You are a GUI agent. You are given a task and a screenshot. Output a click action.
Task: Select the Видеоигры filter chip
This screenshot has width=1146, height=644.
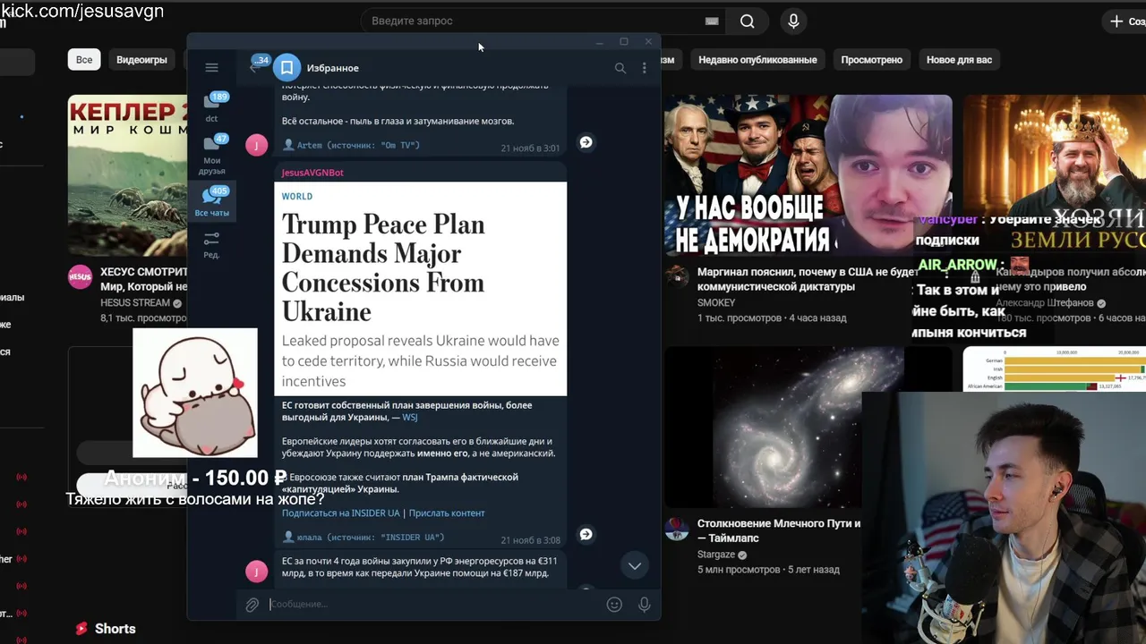point(141,60)
